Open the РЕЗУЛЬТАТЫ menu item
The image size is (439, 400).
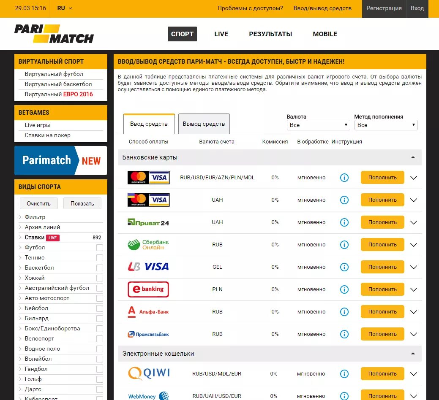click(270, 34)
